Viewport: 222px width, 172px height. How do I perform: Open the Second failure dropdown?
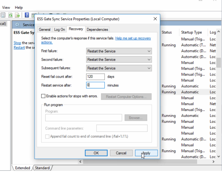[x=119, y=60]
